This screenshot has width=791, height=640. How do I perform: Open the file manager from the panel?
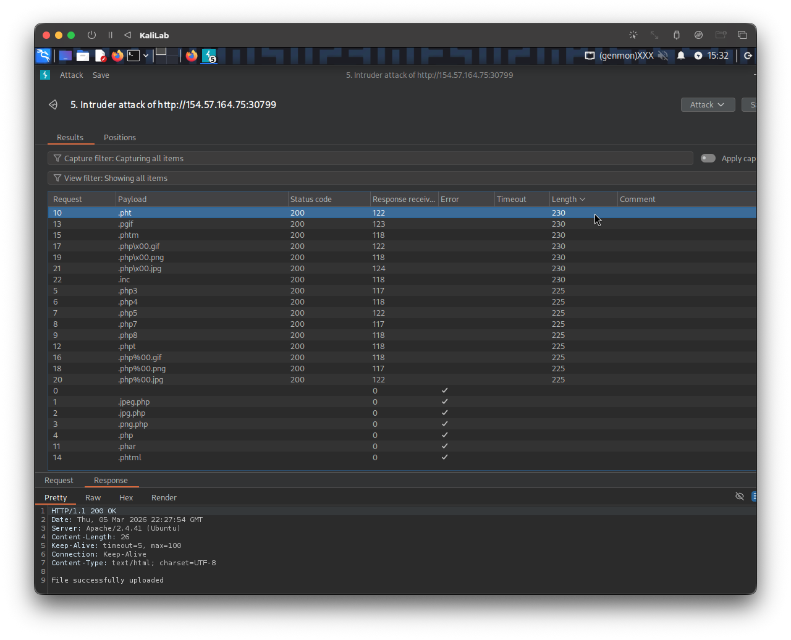[x=83, y=56]
